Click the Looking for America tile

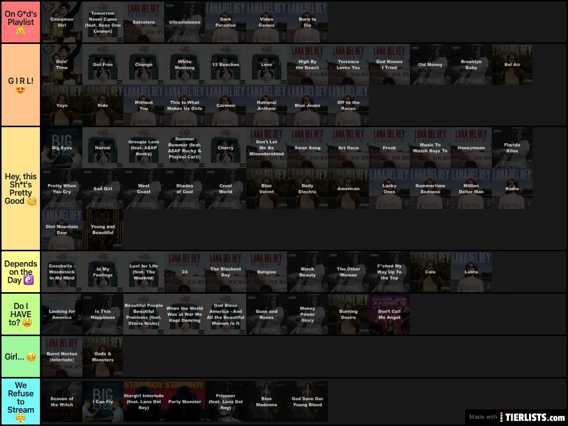(x=62, y=314)
